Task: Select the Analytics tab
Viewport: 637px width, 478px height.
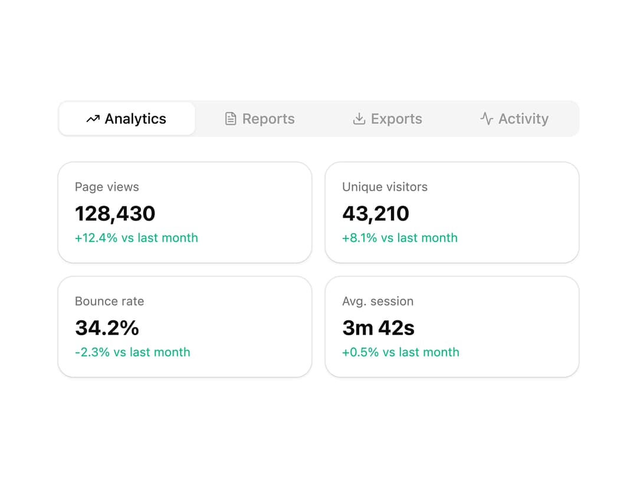Action: tap(127, 119)
